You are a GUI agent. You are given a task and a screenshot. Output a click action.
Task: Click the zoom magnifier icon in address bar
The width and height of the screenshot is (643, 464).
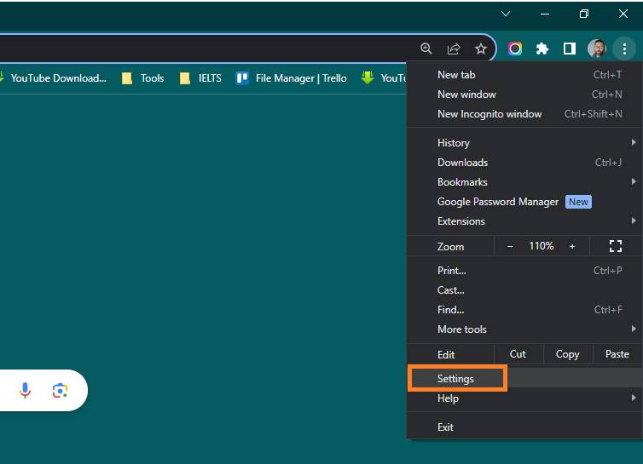(426, 49)
